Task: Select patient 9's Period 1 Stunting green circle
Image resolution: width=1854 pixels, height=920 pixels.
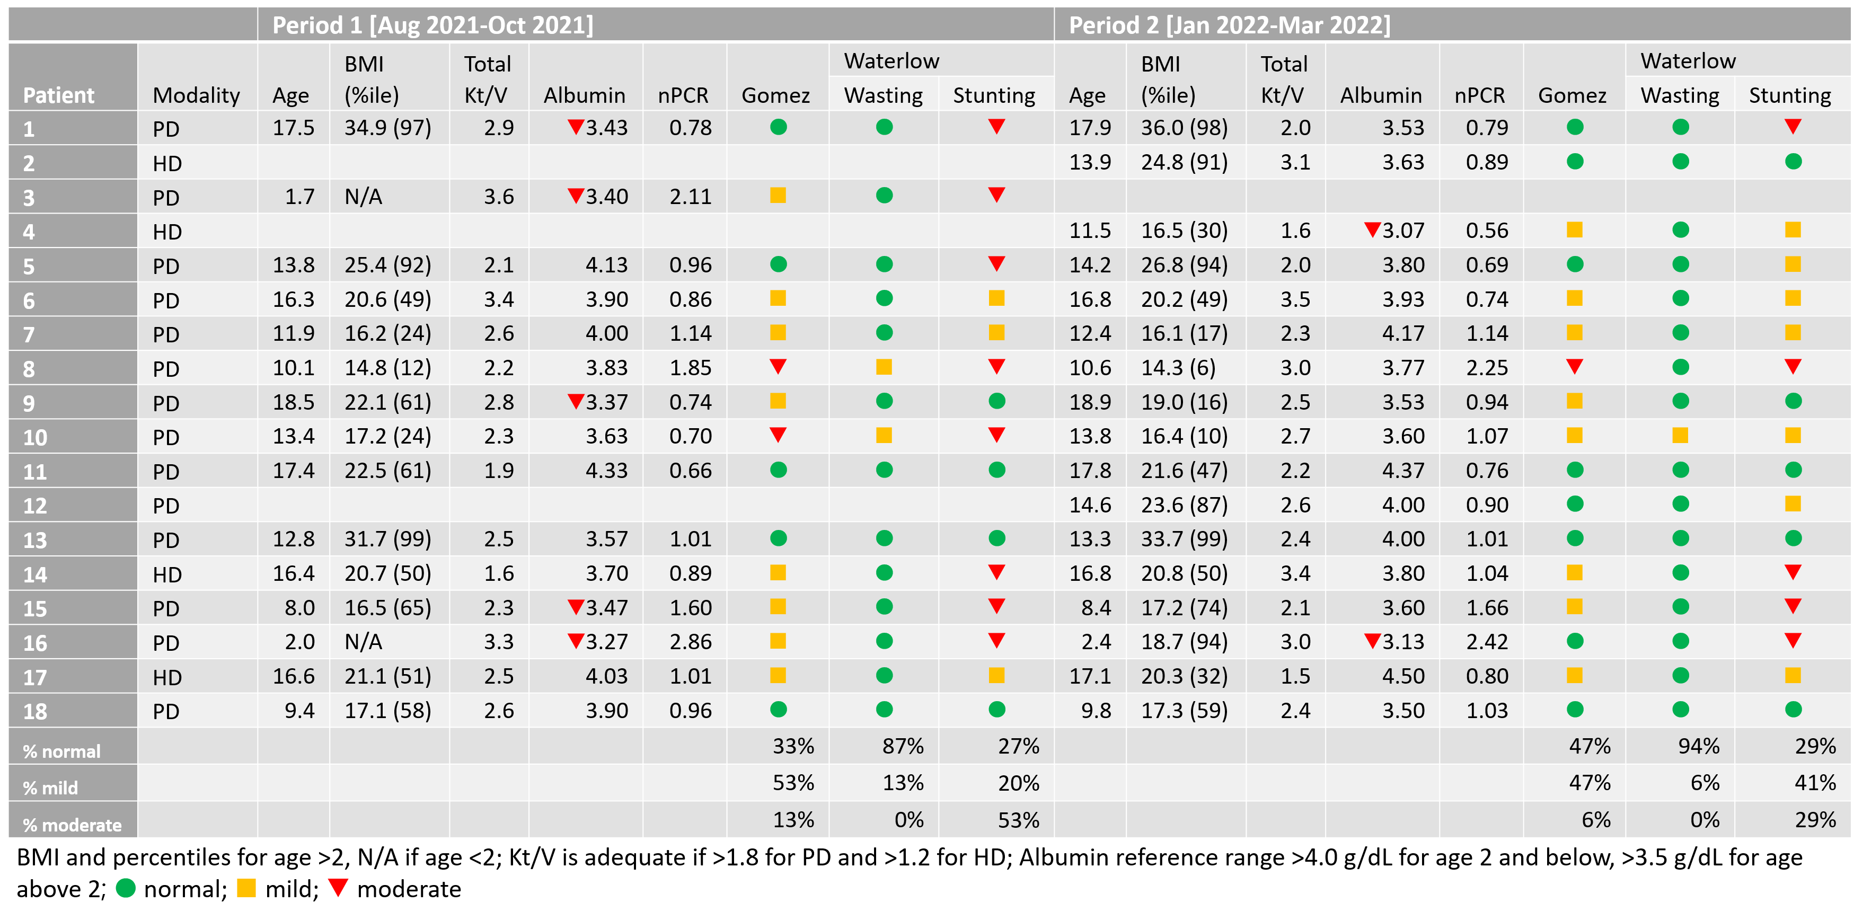Action: (996, 401)
